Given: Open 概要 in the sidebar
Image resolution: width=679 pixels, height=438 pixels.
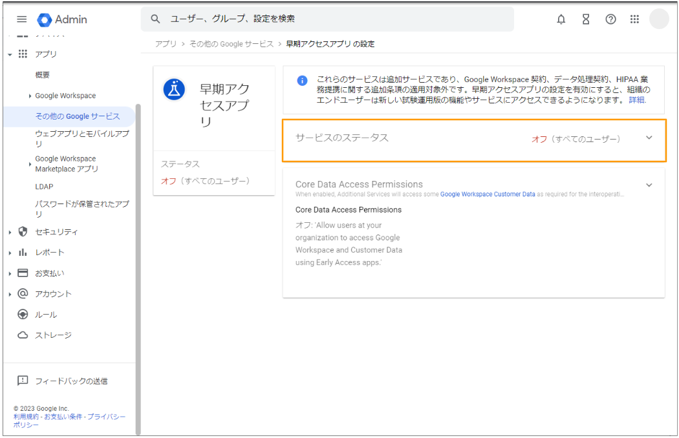Looking at the screenshot, I should click(43, 75).
